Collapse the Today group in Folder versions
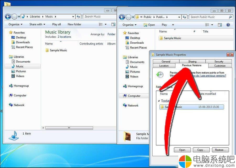 tap(159, 101)
